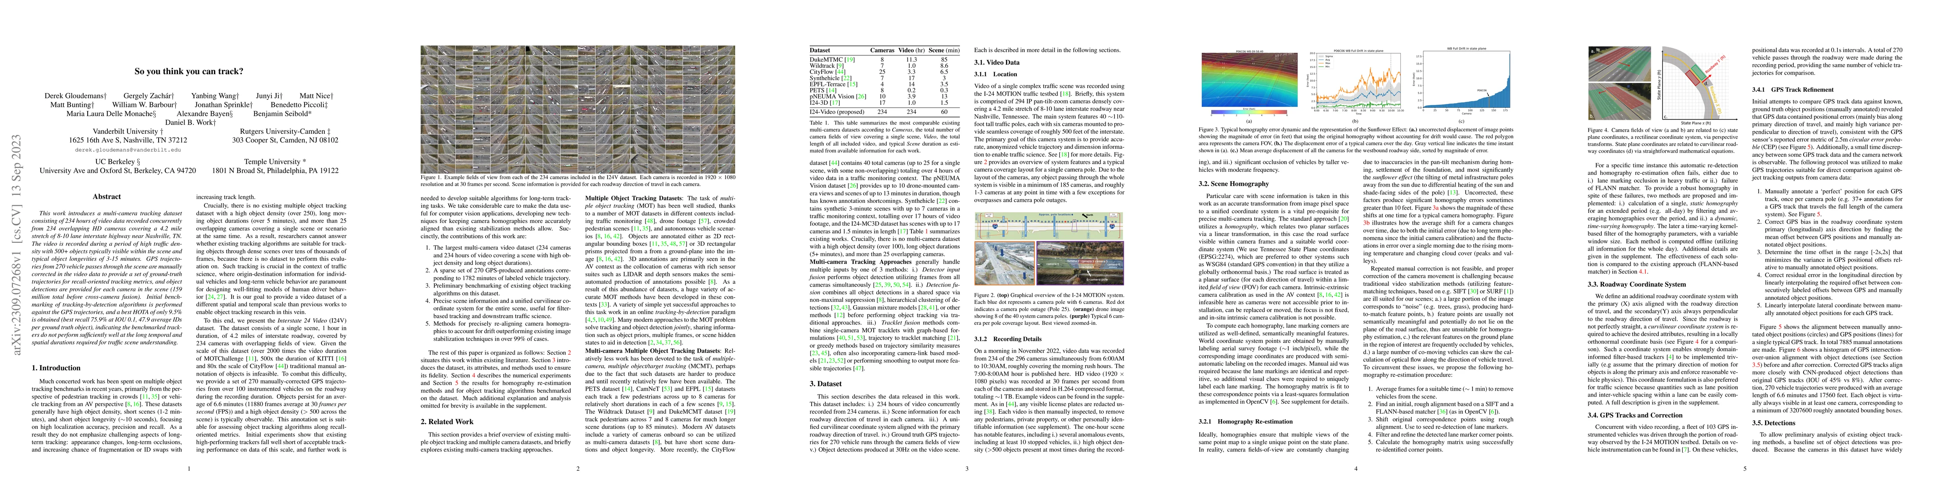Select the EPFL-Terrace row in Table 1

click(884, 84)
